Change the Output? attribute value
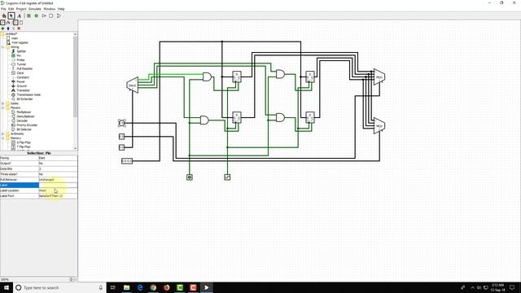 (58, 164)
